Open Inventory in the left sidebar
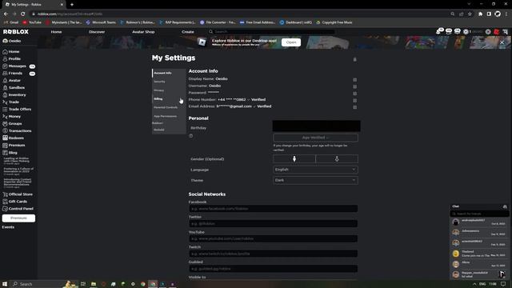Screen dimensions: 512x288 pos(14,94)
